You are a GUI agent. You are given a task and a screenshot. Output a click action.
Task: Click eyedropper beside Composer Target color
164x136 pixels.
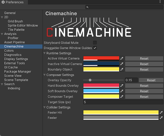[122, 97]
